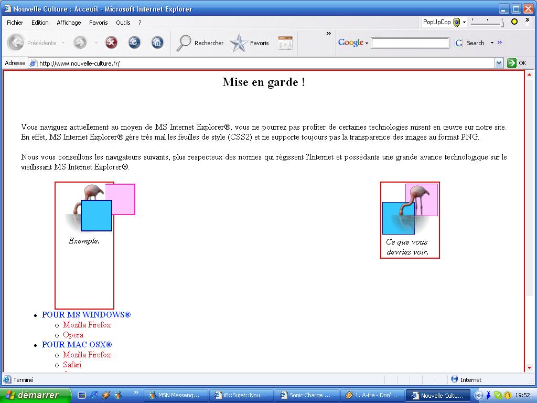Switch to iB::Sujet taskbar window
The height and width of the screenshot is (403, 537).
click(x=241, y=395)
